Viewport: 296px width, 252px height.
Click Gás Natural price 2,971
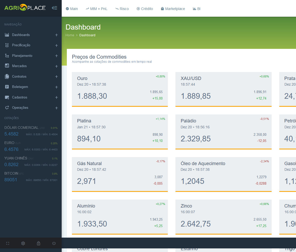click(x=86, y=181)
